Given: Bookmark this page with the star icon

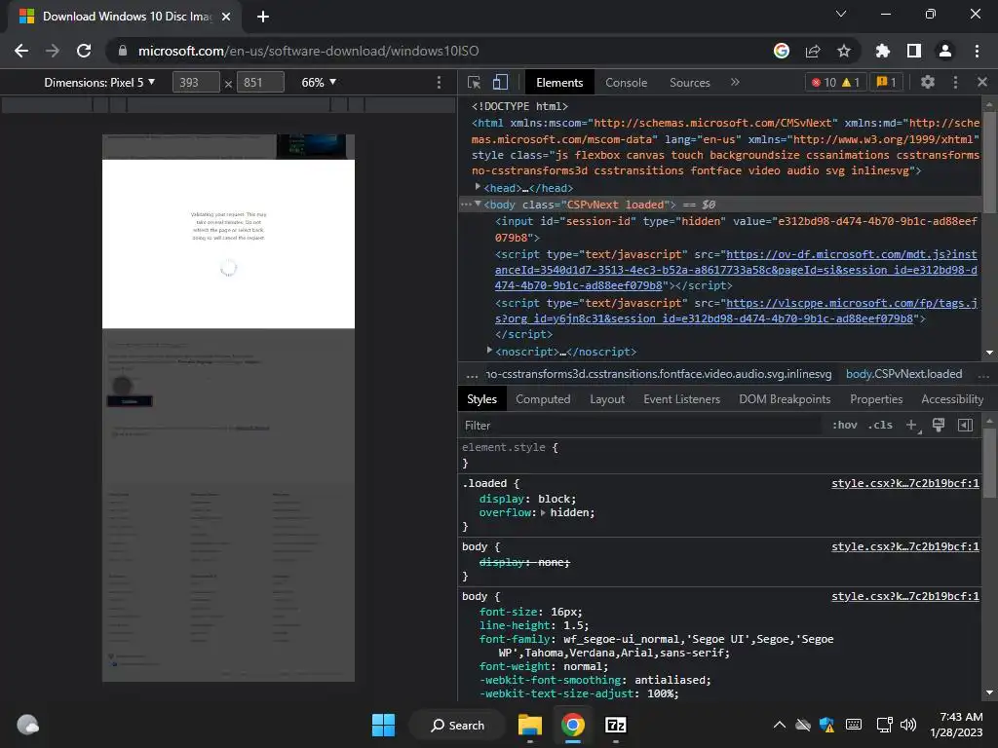Looking at the screenshot, I should point(844,51).
